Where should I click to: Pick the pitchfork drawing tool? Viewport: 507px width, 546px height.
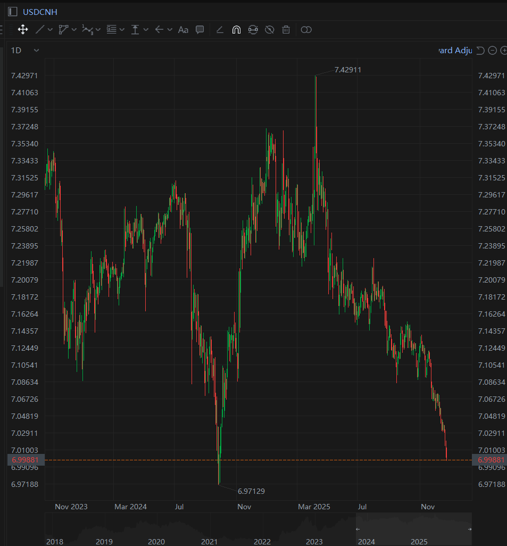tap(63, 30)
